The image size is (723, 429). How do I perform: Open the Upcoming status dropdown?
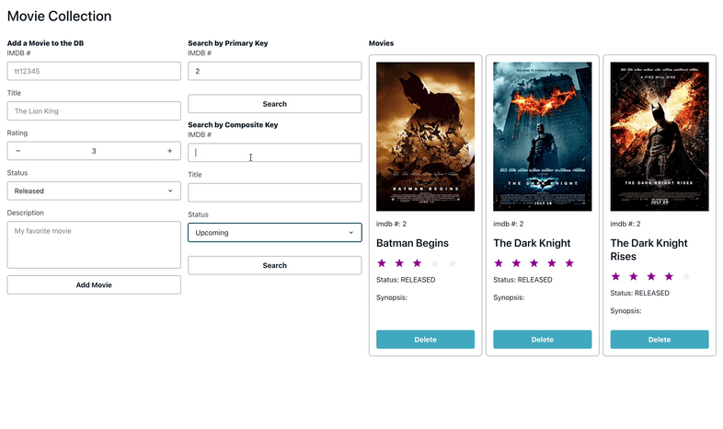coord(275,233)
